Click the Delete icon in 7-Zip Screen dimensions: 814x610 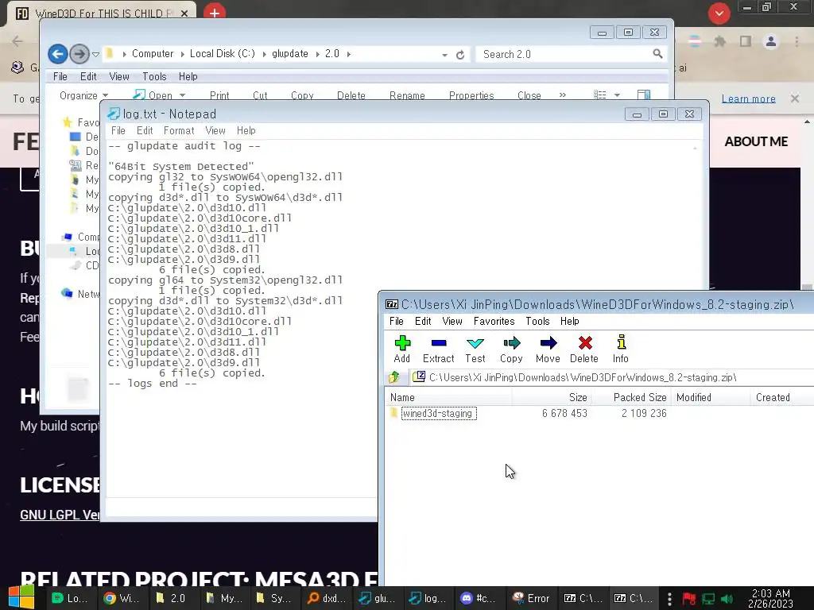pos(585,343)
